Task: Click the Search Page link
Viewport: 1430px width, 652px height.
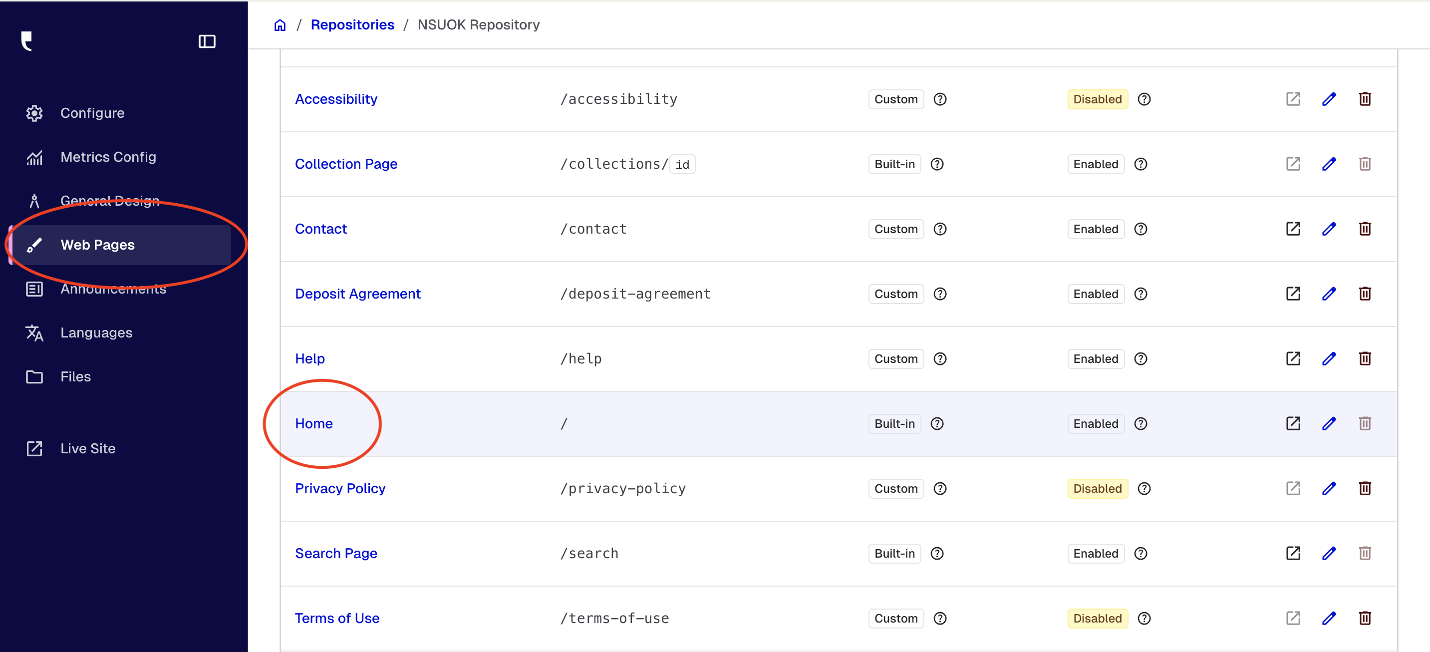Action: (x=336, y=554)
